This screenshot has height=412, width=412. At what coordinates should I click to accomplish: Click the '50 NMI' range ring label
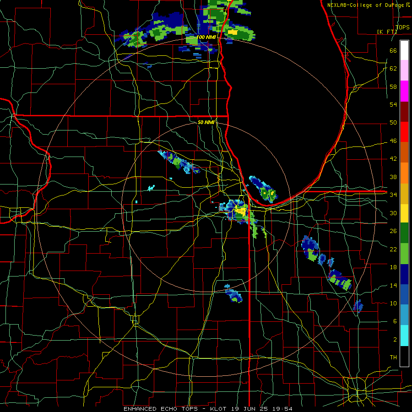(x=206, y=122)
